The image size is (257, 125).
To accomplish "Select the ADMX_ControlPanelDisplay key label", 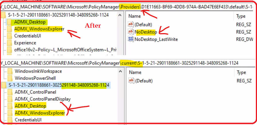I will (x=43, y=99).
